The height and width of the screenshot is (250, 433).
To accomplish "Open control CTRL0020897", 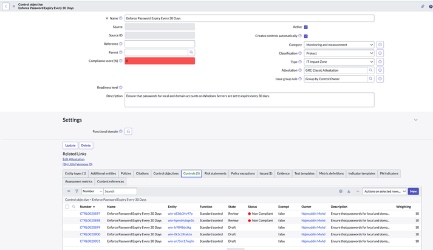I will (90, 214).
